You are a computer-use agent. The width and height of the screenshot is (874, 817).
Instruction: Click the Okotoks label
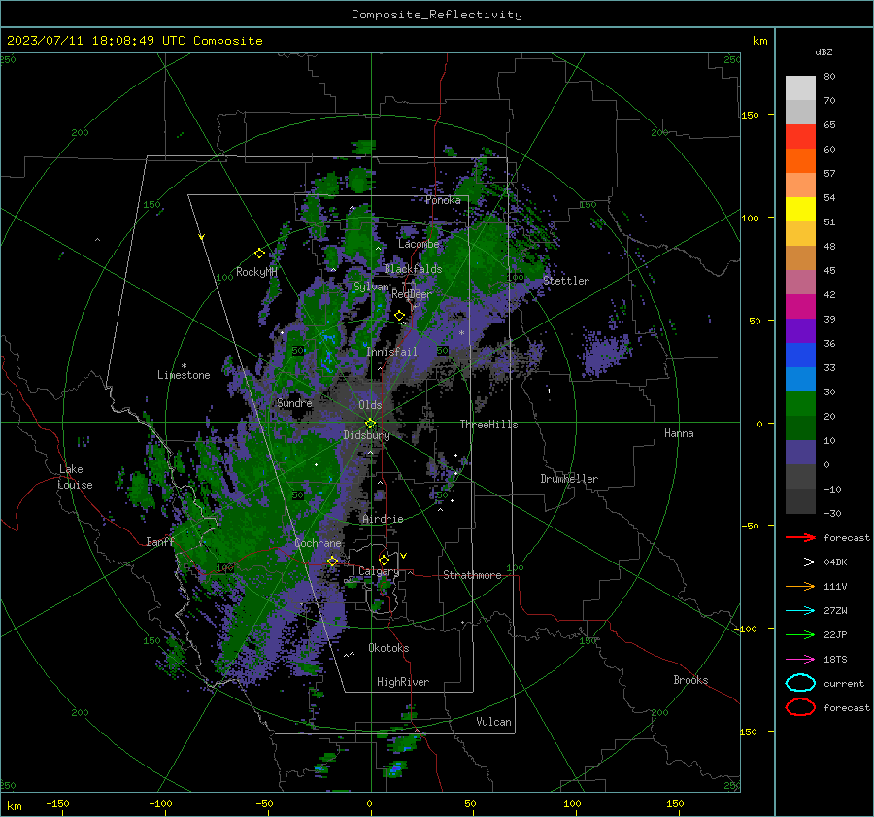[388, 648]
